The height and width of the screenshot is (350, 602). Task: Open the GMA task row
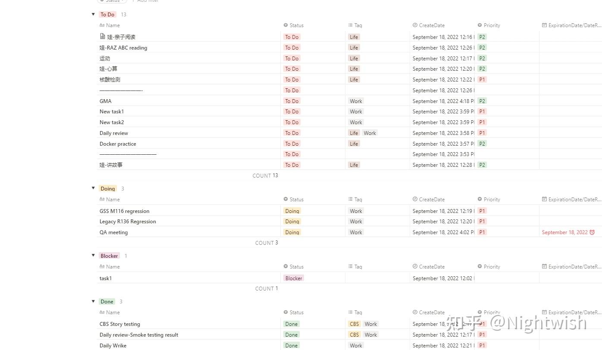[106, 101]
